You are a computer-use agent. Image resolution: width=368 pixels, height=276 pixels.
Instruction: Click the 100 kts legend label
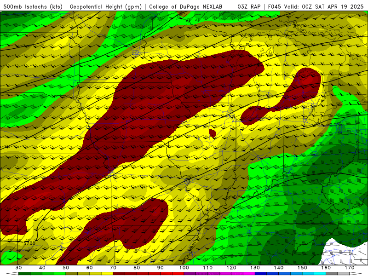coord(184,268)
